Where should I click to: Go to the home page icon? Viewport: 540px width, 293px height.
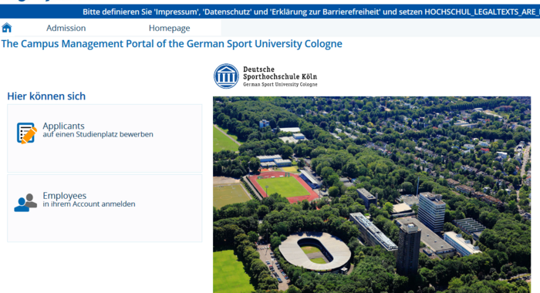point(6,28)
